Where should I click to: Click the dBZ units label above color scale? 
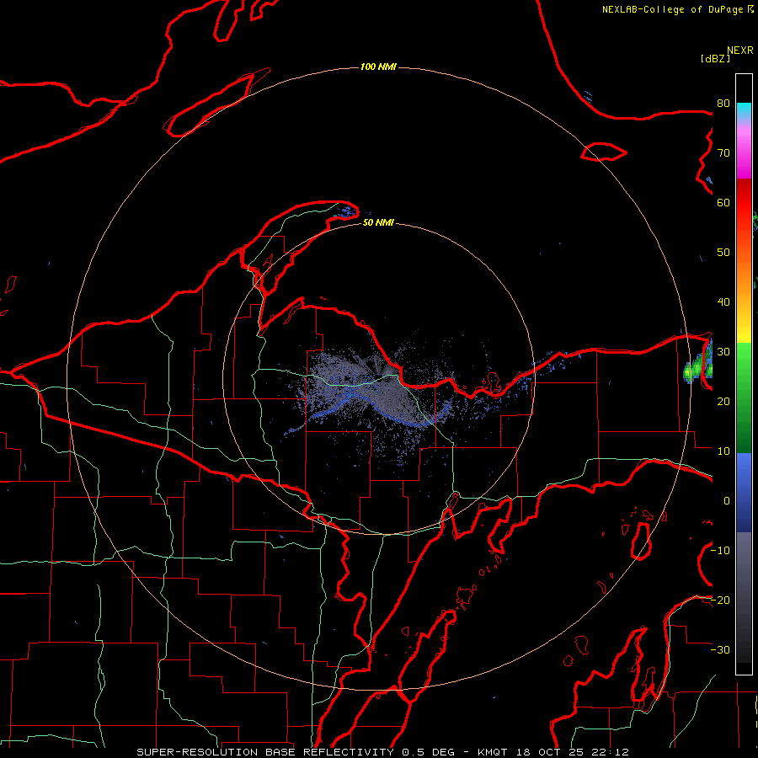click(715, 58)
